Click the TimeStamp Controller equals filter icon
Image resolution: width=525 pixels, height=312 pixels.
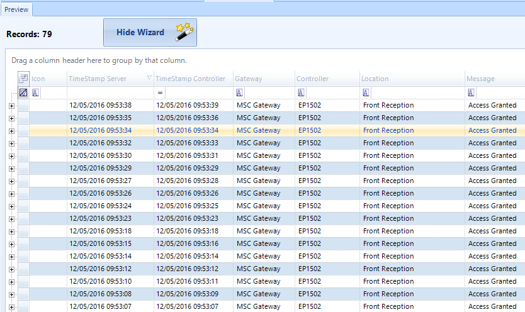coord(160,92)
